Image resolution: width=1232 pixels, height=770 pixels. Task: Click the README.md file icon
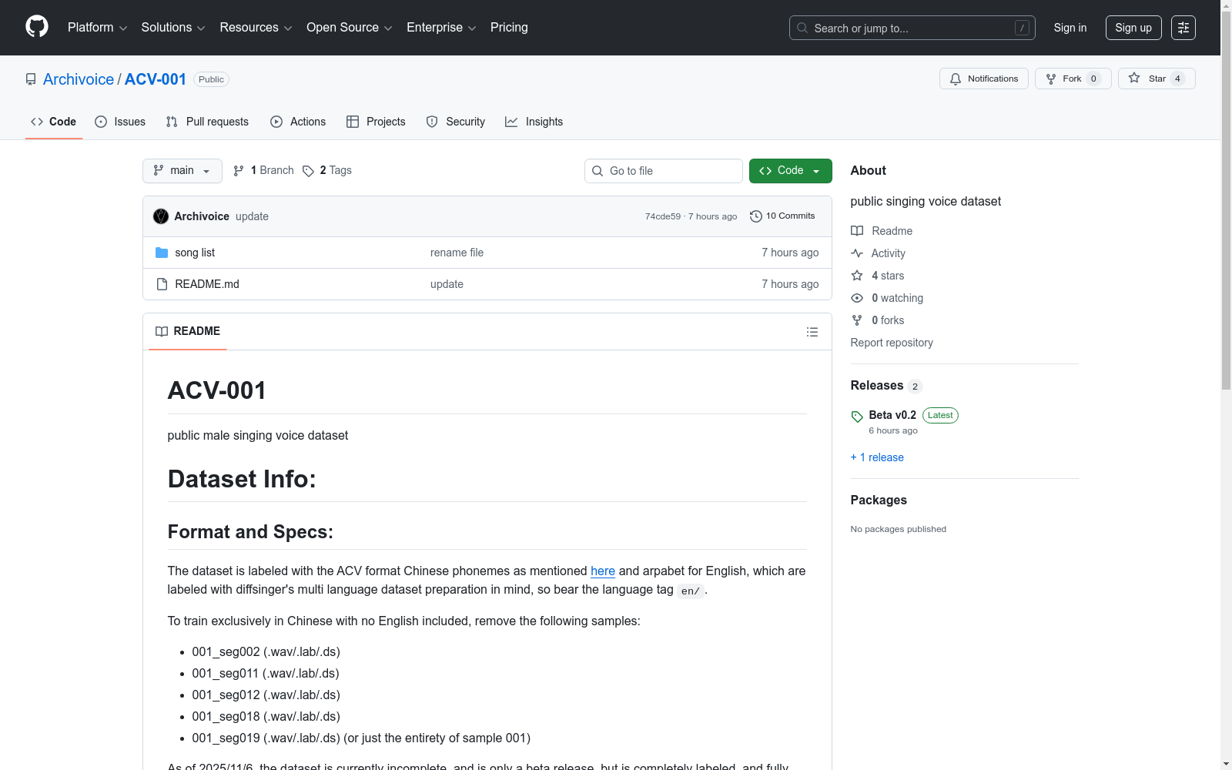[x=162, y=284]
